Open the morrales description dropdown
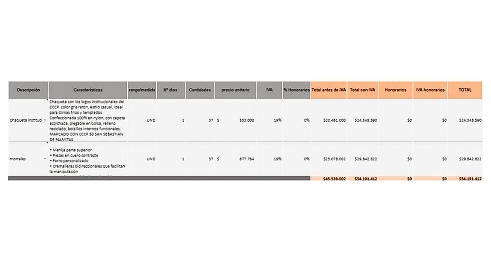The width and height of the screenshot is (491, 260). pyautogui.click(x=45, y=159)
